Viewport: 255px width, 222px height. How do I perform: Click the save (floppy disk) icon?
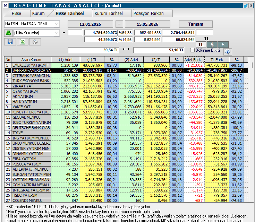[10, 42]
